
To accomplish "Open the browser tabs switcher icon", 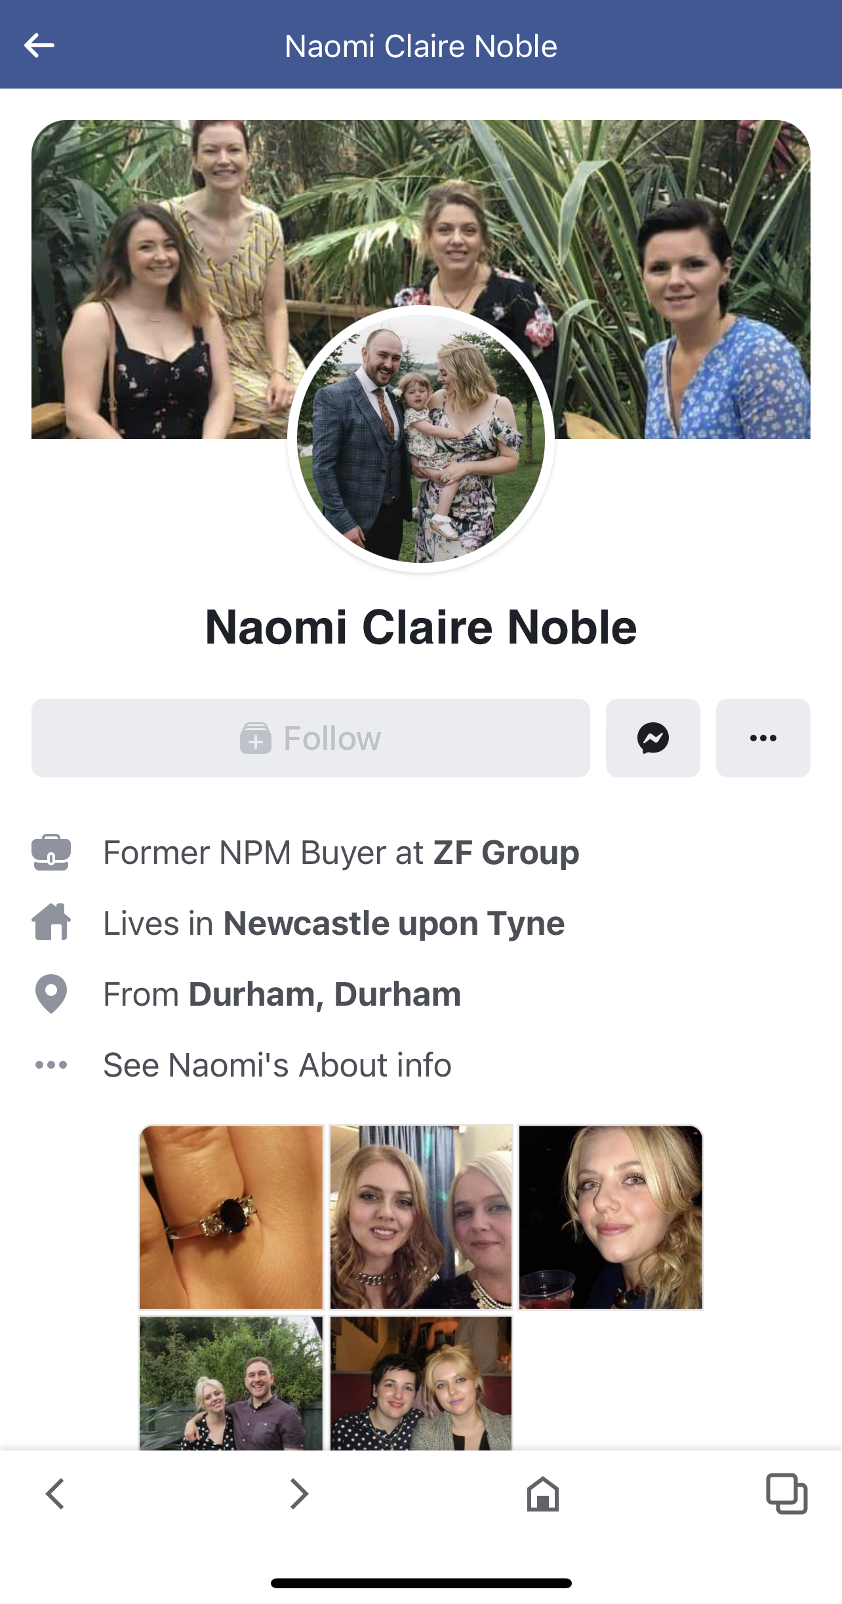I will (786, 1494).
